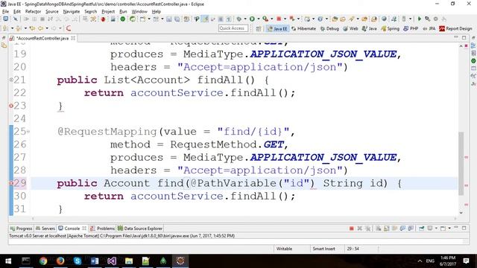Switch to the Debug perspective

point(329,28)
